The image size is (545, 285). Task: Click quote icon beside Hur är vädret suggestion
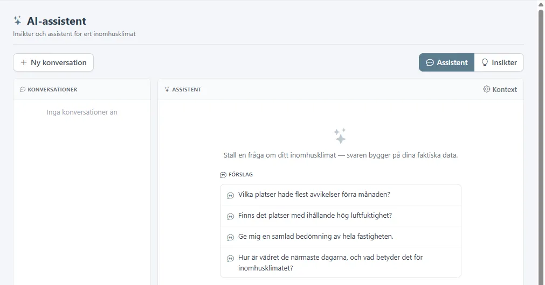pos(230,259)
